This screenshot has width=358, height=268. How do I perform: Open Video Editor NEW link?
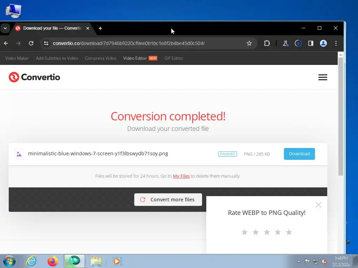(x=140, y=58)
